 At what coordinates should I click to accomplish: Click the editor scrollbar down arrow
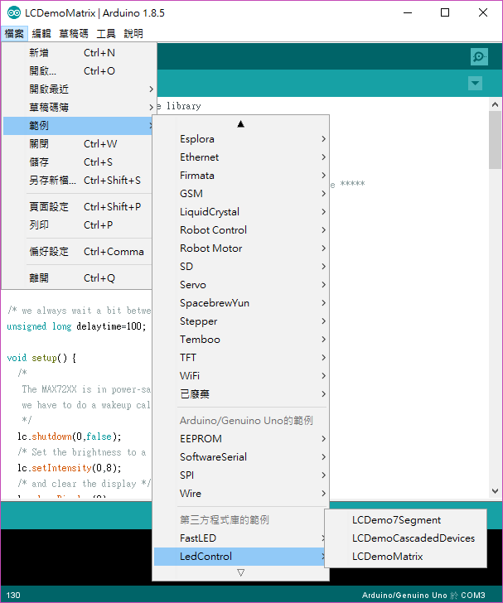pyautogui.click(x=495, y=491)
